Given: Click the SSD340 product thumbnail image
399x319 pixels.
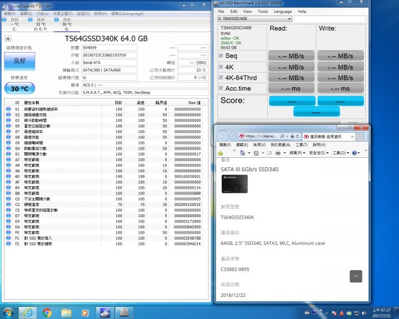Looking at the screenshot, I should 234,184.
